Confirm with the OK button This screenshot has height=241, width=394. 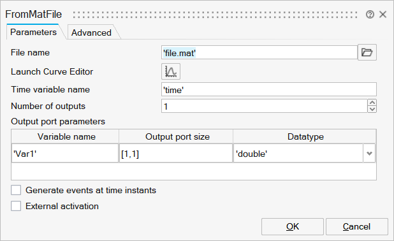[293, 227]
